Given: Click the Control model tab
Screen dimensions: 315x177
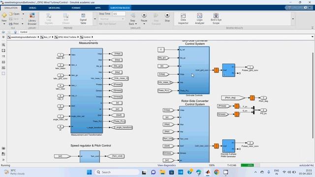Looking at the screenshot, I should 24,32.
